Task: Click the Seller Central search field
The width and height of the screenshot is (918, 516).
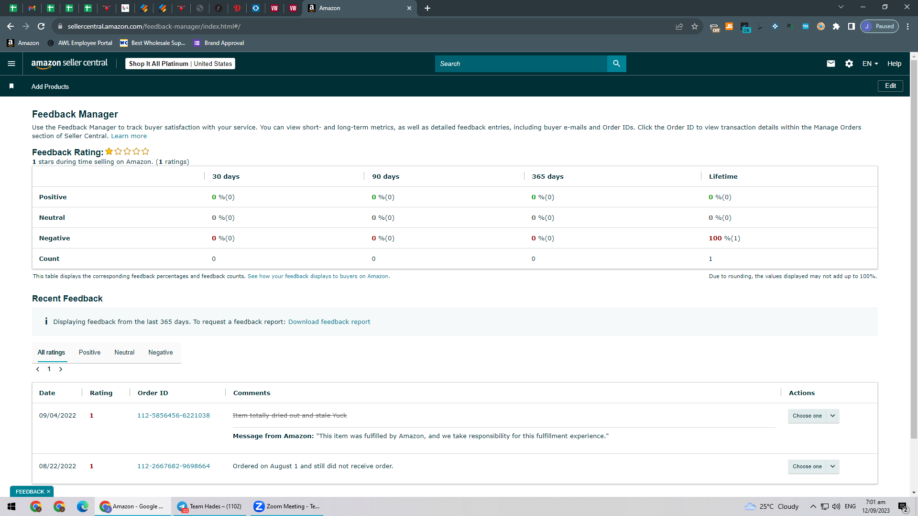Action: [521, 64]
